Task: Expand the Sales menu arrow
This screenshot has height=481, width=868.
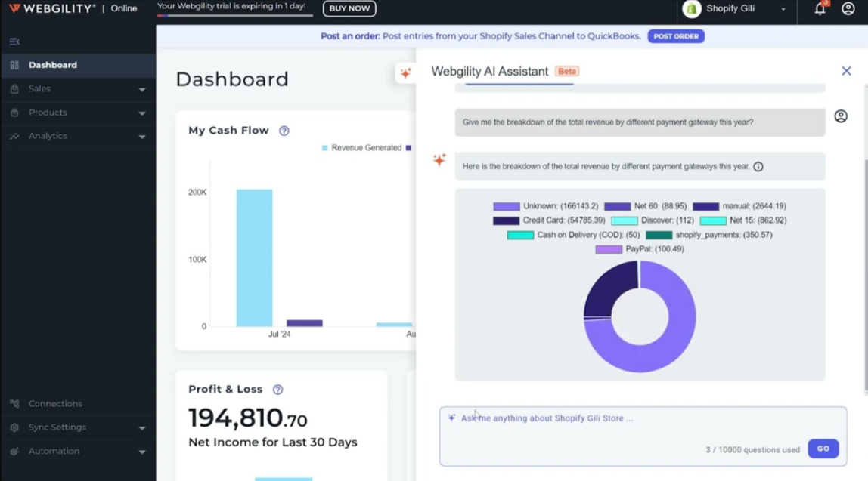Action: click(142, 90)
